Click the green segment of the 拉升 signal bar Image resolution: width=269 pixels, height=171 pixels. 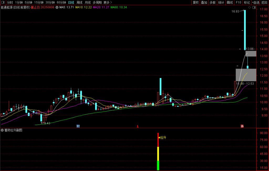(158, 165)
